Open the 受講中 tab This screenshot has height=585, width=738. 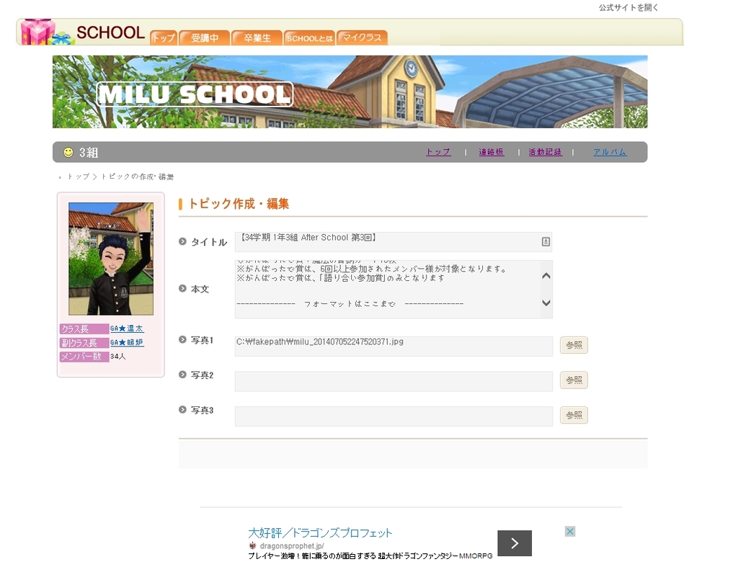205,38
